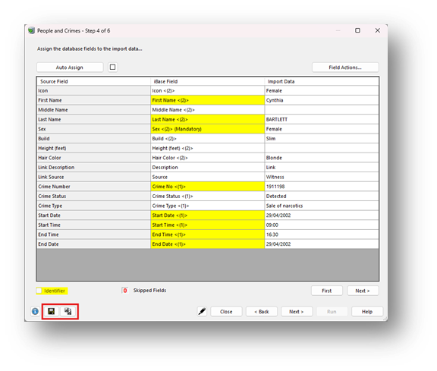Toggle the yellow Identifier checkbox
Viewport: 437px width, 371px height.
coord(39,291)
